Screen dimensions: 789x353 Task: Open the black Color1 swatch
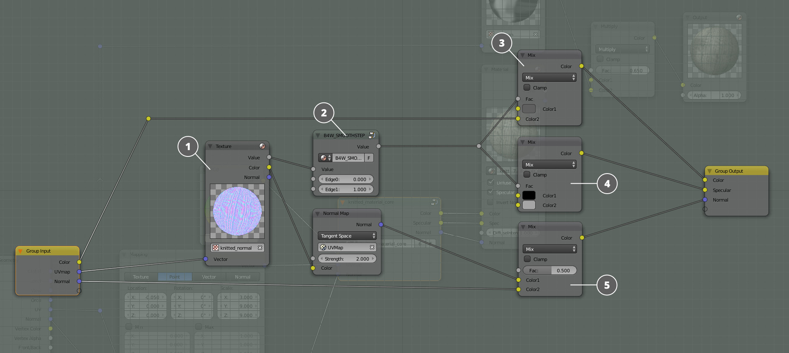point(529,196)
